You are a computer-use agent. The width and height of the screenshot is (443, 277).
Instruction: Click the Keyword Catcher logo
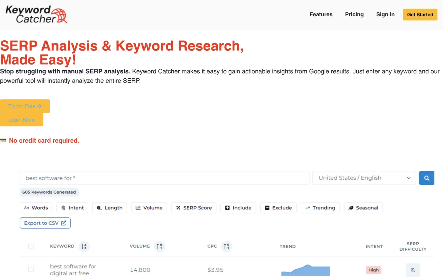pos(37,14)
